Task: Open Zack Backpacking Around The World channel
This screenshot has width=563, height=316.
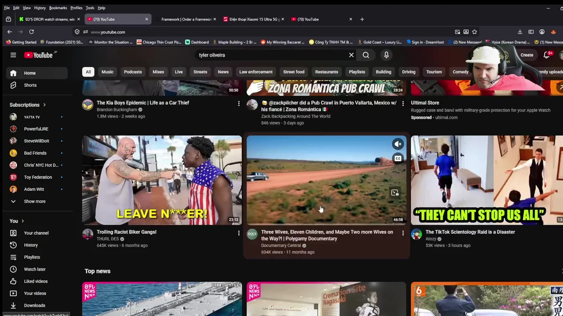Action: 296,116
